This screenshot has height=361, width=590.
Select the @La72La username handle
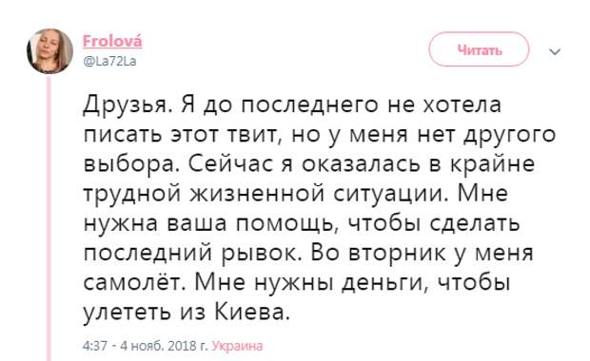(x=109, y=61)
